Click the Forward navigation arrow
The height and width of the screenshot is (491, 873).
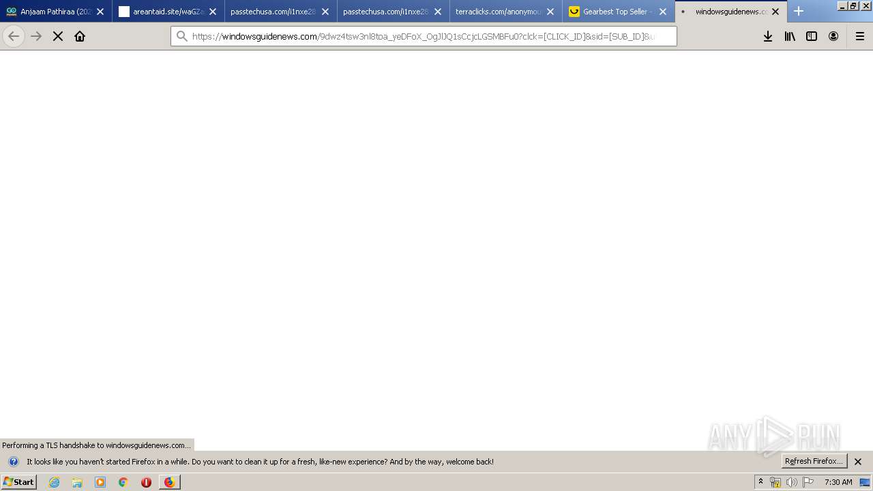36,36
